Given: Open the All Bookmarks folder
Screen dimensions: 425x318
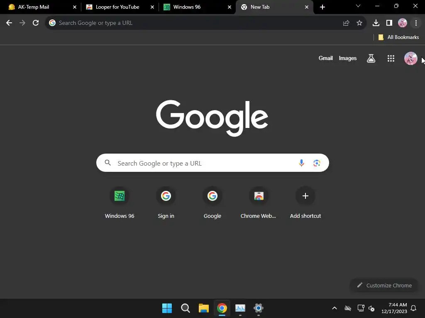Looking at the screenshot, I should click(398, 37).
